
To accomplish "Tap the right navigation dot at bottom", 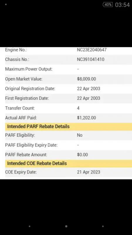I will pos(103,226).
